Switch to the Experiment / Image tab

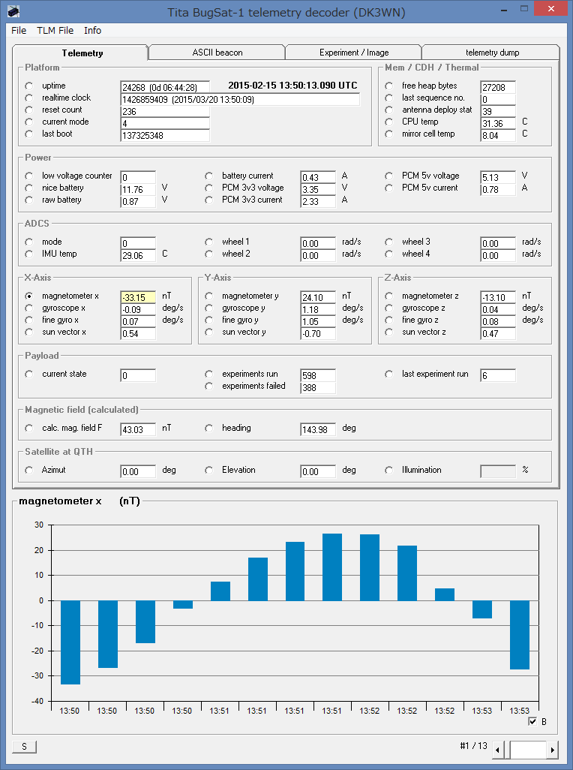(x=354, y=53)
